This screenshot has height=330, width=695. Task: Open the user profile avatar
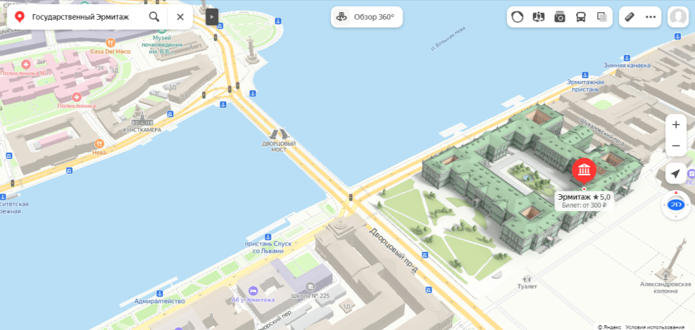[678, 17]
